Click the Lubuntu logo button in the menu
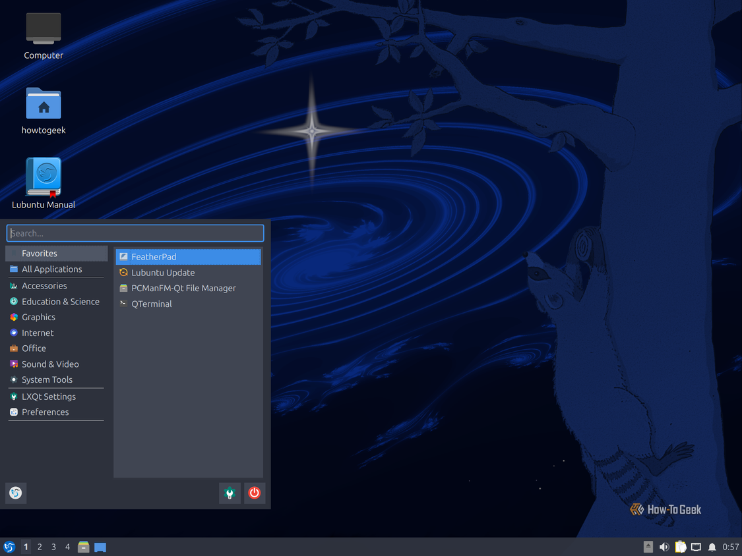Image resolution: width=742 pixels, height=556 pixels. (16, 493)
